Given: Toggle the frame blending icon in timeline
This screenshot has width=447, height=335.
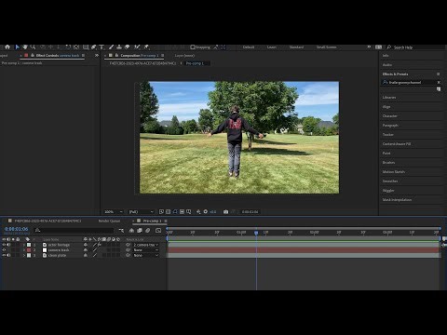Looking at the screenshot, I should 140,230.
